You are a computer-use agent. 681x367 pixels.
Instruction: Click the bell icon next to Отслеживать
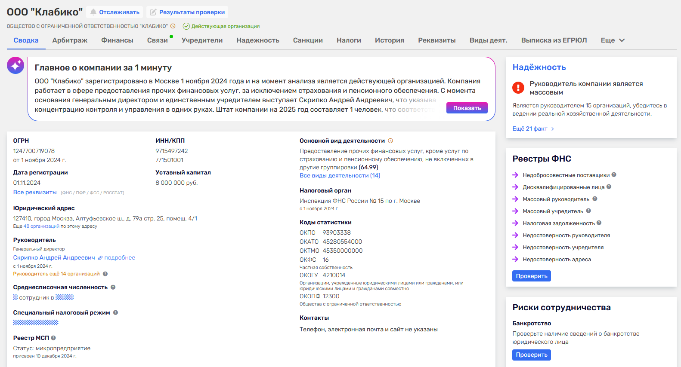93,12
